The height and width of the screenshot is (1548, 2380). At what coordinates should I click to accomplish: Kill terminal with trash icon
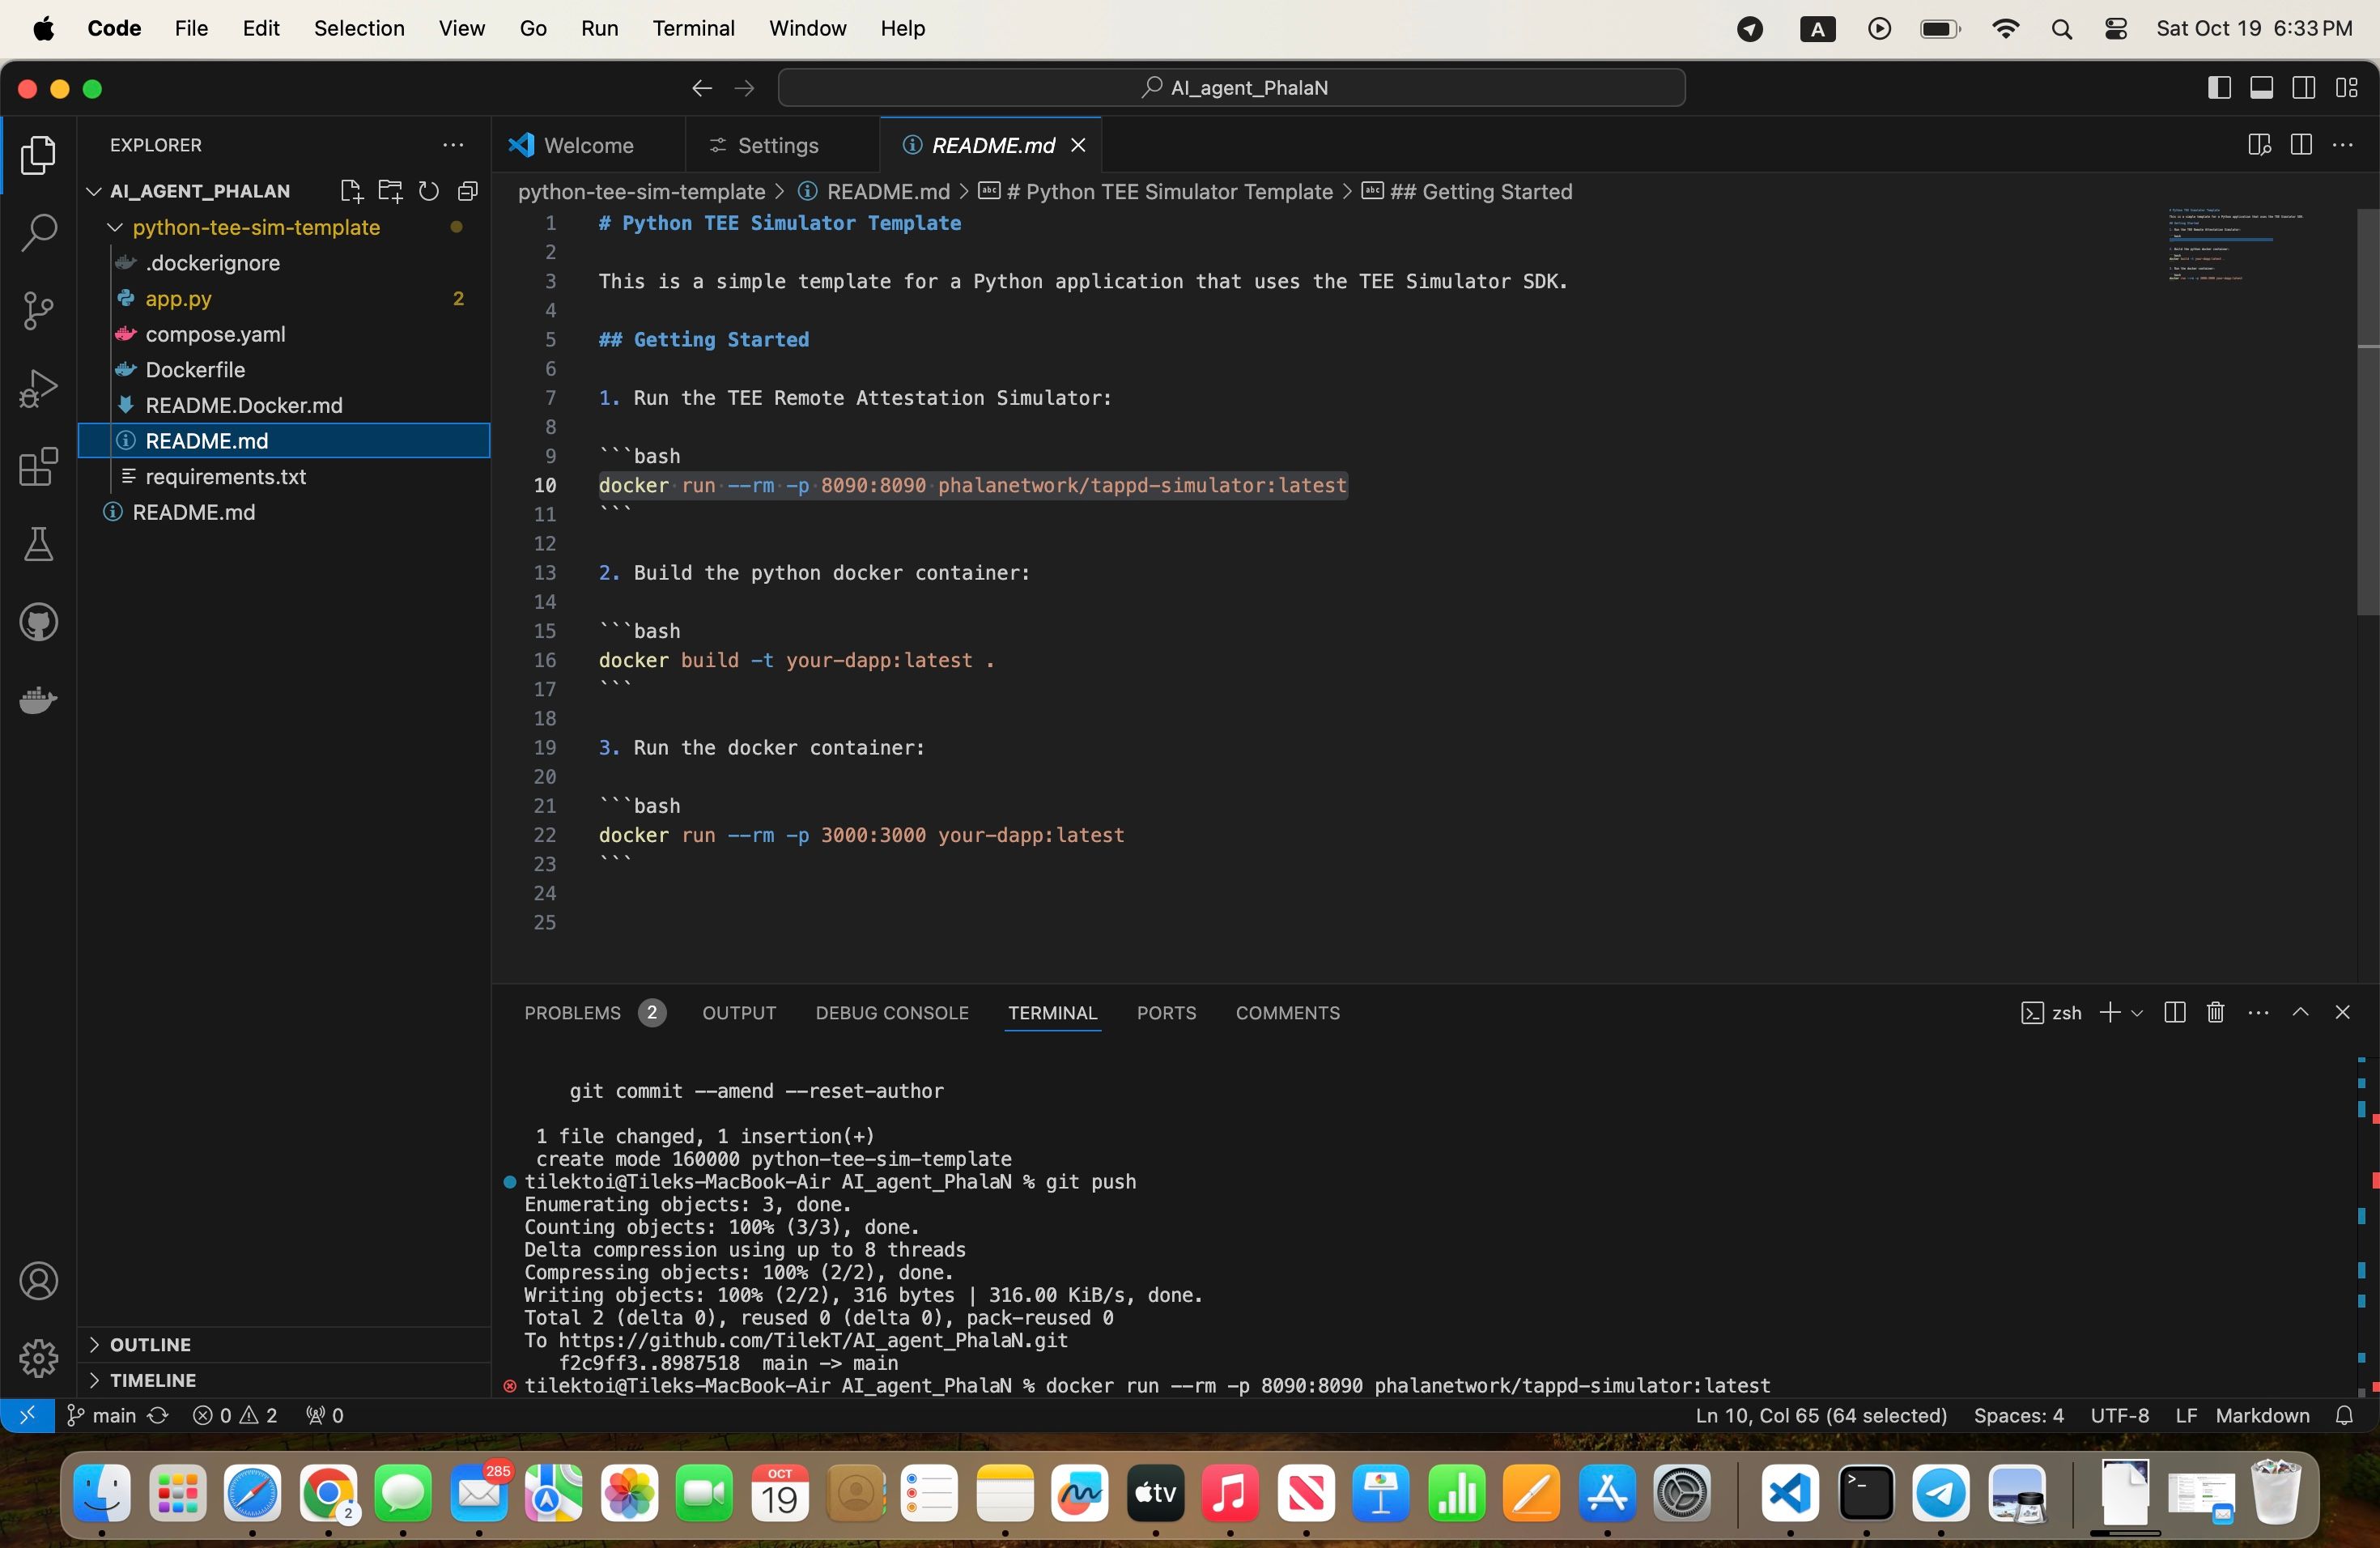tap(2215, 1012)
